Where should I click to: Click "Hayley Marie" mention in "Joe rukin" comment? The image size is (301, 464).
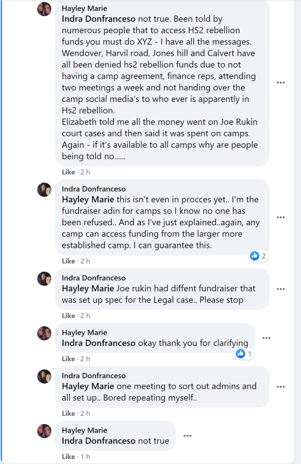tap(88, 288)
